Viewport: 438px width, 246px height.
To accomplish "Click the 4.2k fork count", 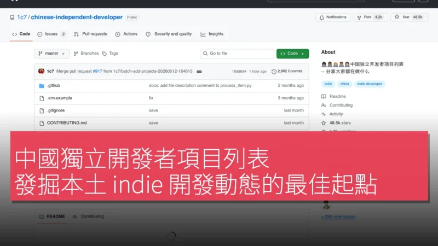I will click(378, 17).
